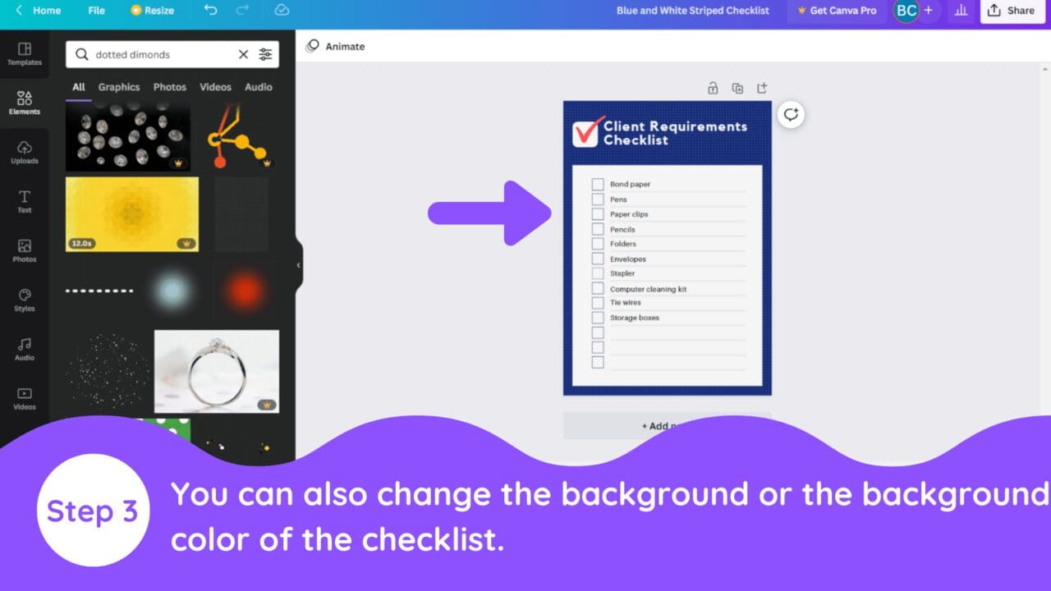Open the Resize menu

click(x=153, y=11)
